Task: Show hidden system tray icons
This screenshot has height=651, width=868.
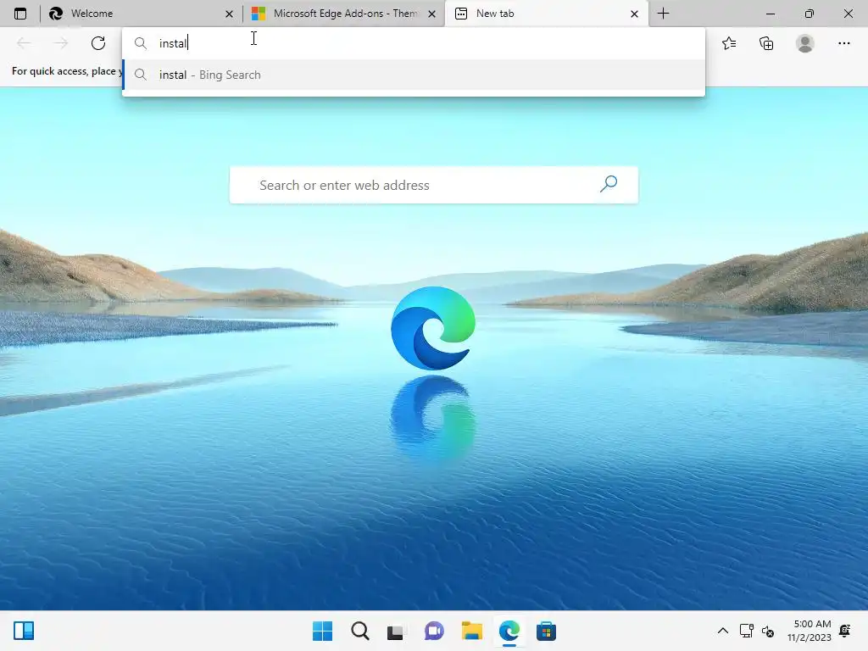Action: [722, 631]
